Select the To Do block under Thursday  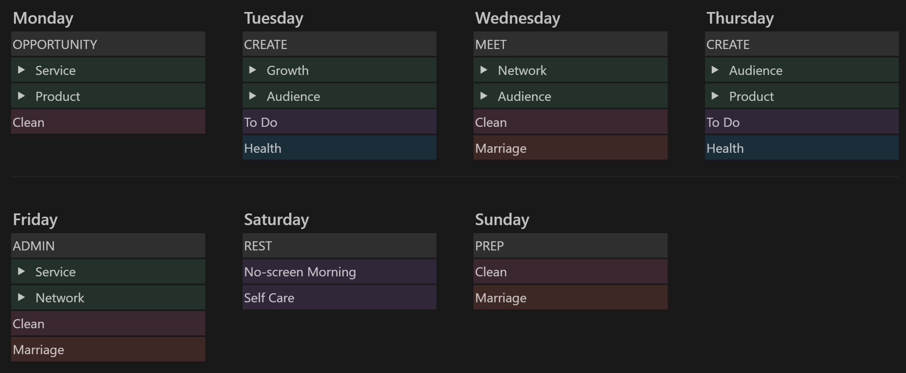click(x=802, y=122)
